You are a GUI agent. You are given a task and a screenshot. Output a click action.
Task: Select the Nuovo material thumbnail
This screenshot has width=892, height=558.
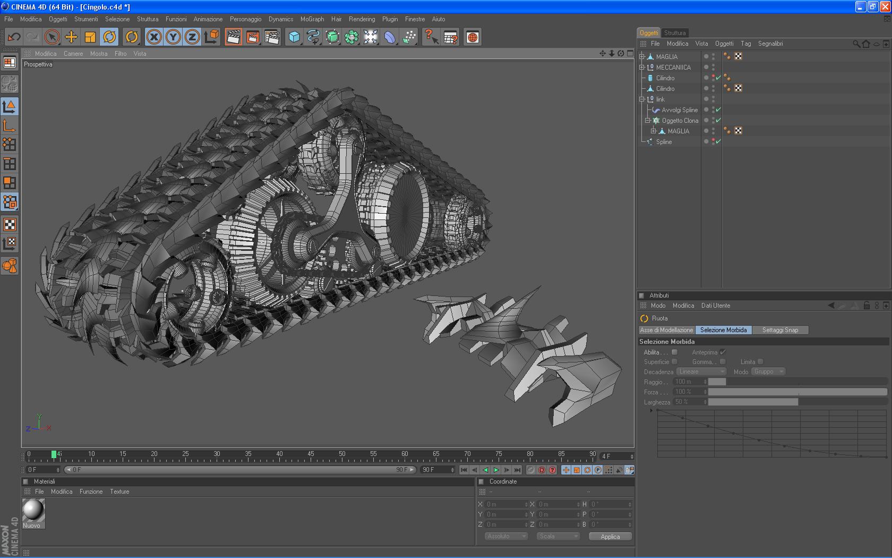tap(33, 511)
